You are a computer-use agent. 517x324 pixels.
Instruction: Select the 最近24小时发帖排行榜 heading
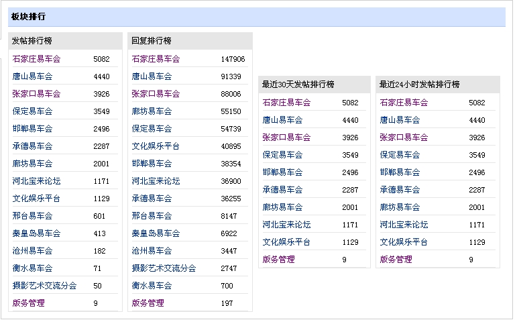tap(419, 85)
